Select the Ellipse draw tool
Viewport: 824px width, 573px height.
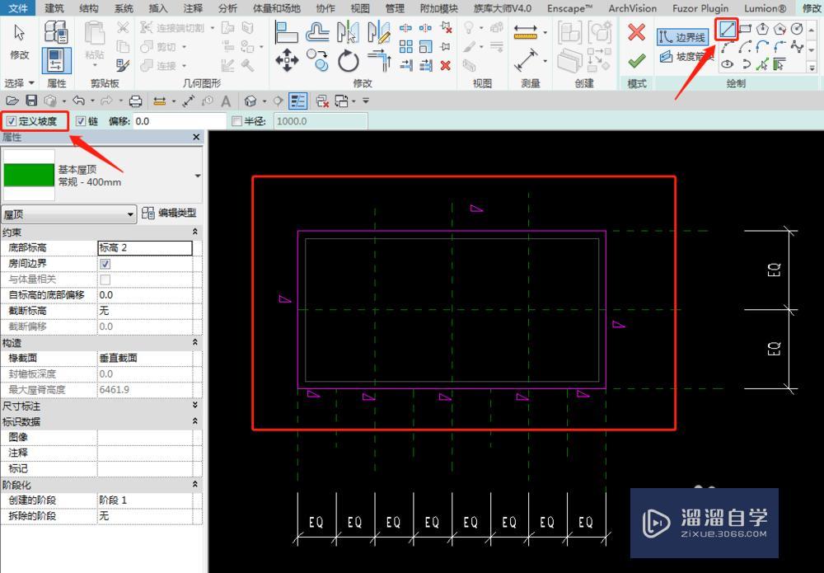click(728, 64)
